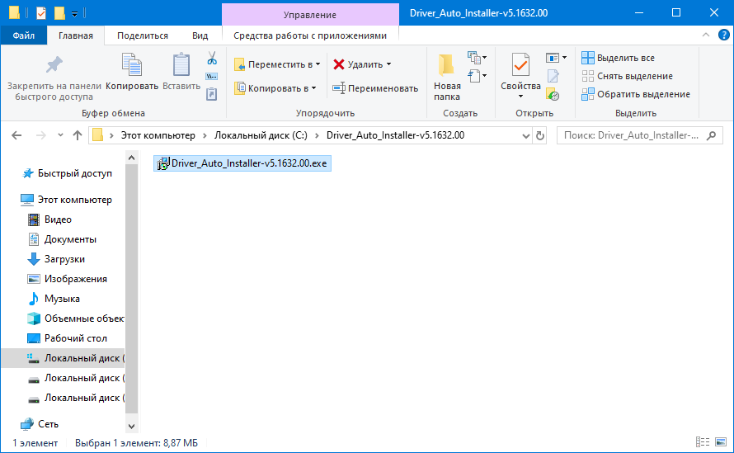Click Pin to Quick access
The image size is (734, 453).
[x=54, y=78]
